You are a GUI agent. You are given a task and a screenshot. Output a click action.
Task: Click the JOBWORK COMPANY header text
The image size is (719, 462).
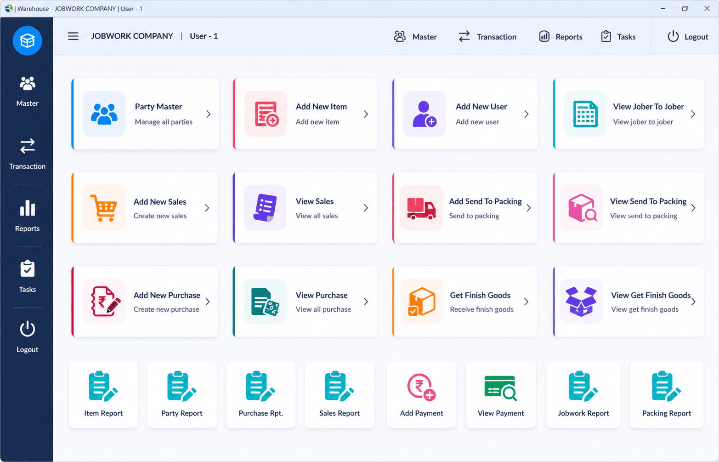(132, 36)
